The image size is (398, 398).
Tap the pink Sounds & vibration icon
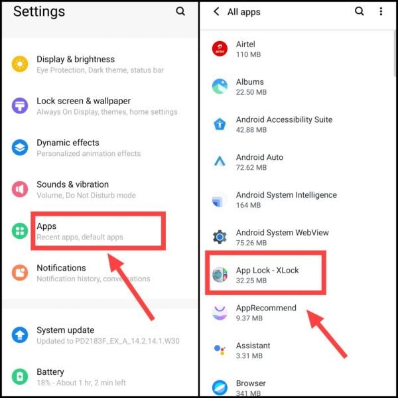tap(20, 189)
